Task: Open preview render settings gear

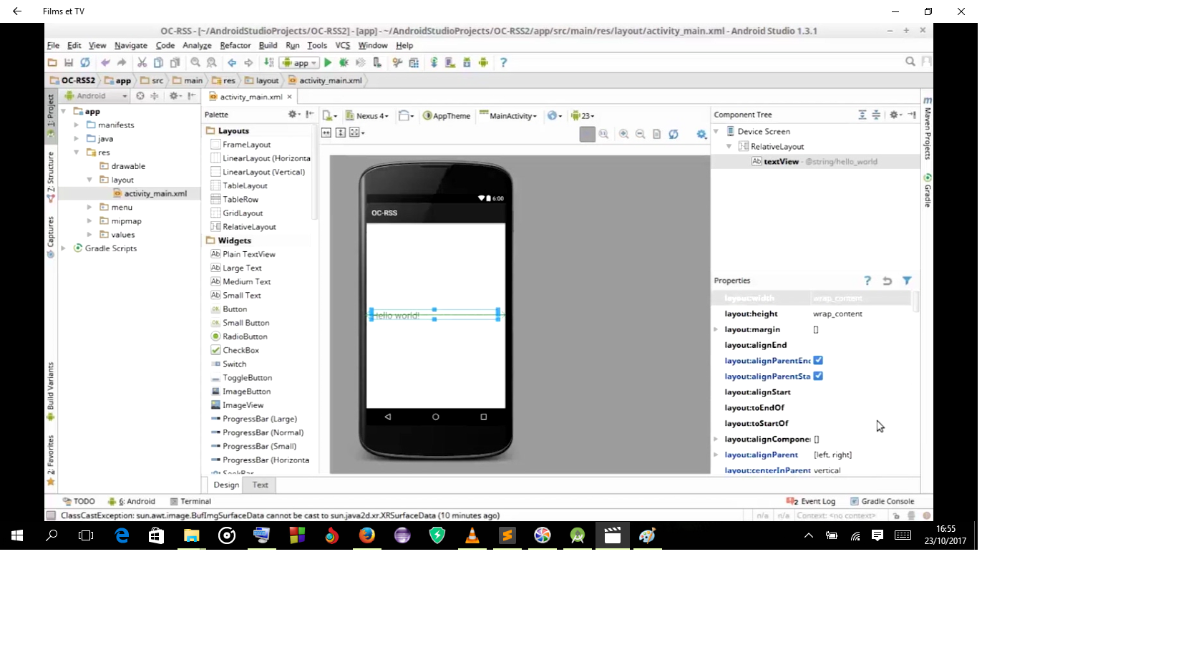Action: click(x=701, y=135)
